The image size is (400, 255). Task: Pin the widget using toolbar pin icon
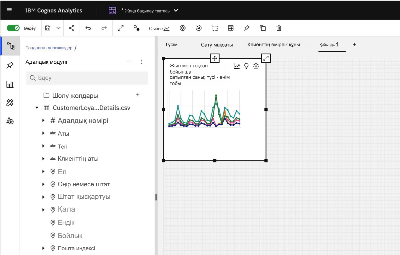tap(247, 28)
